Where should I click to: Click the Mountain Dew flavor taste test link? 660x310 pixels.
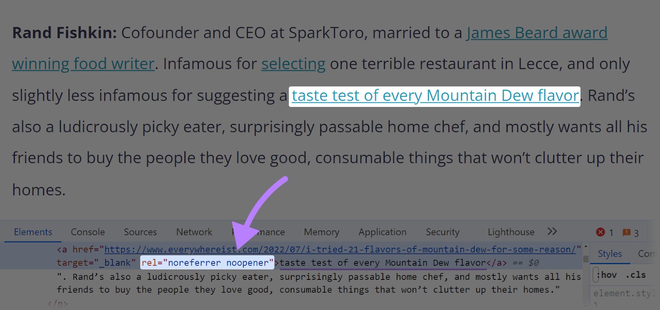[x=435, y=96]
